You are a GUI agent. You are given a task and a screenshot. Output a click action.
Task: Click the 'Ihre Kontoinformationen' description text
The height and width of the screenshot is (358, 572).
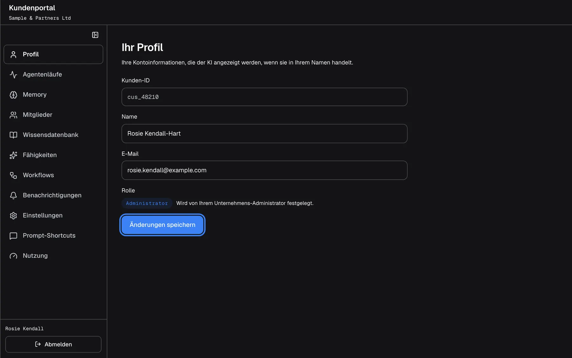(x=237, y=63)
